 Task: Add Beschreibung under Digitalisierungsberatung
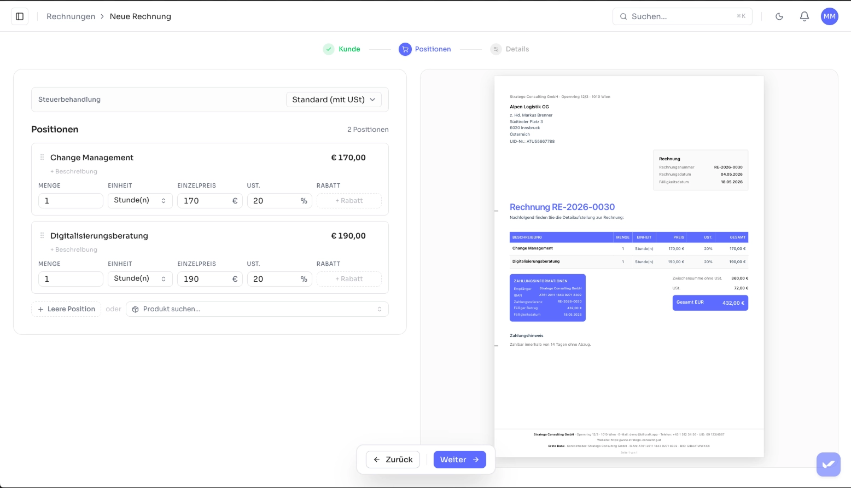[74, 249]
